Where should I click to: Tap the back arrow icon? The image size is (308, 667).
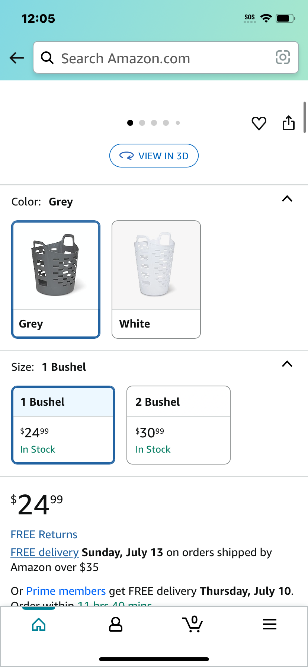(17, 58)
